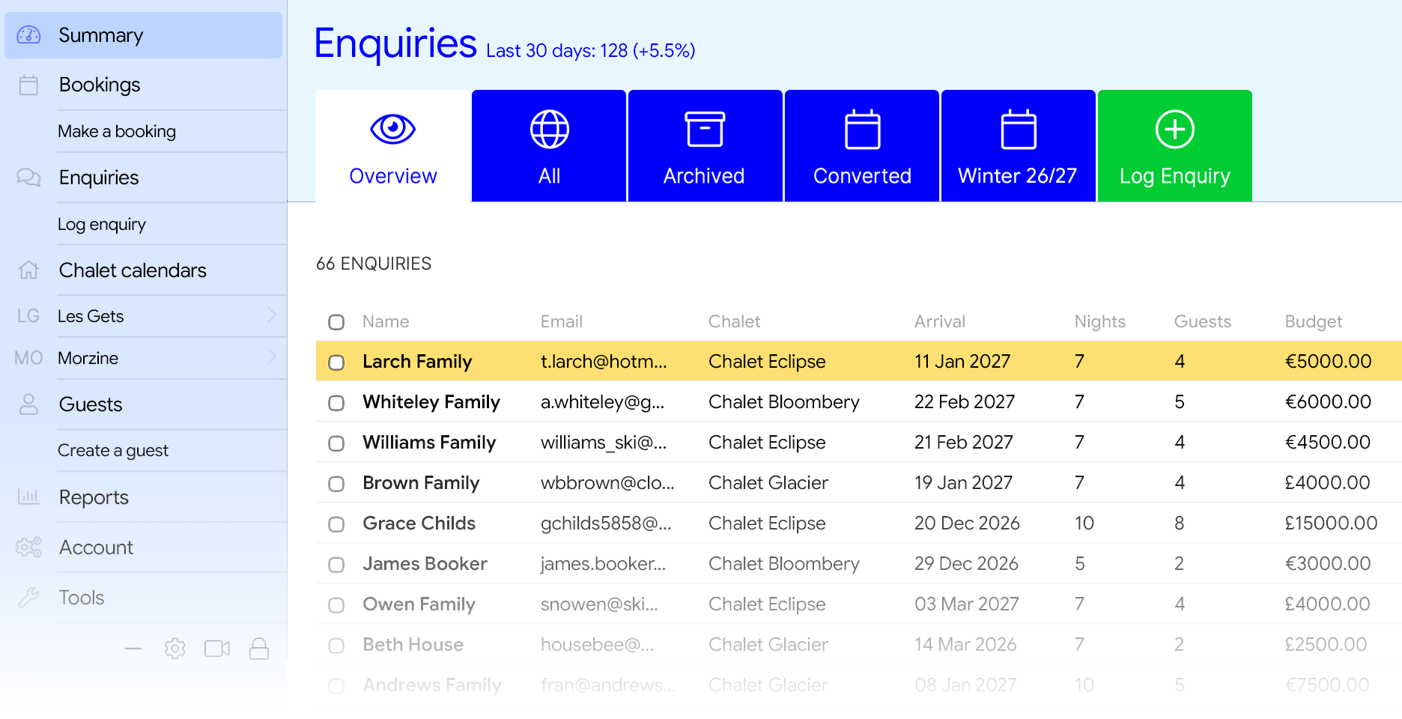The height and width of the screenshot is (719, 1402).
Task: Click the Tools wrench icon
Action: 28,597
